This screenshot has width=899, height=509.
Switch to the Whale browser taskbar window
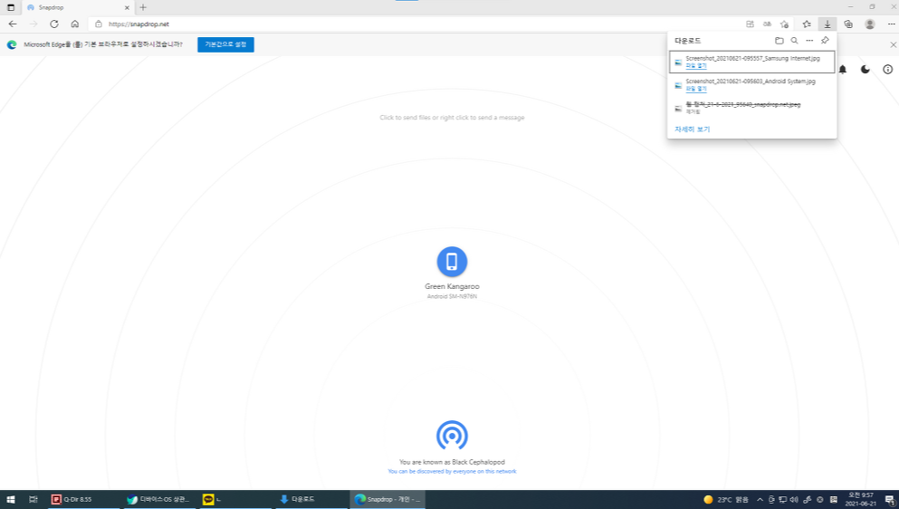click(x=159, y=499)
